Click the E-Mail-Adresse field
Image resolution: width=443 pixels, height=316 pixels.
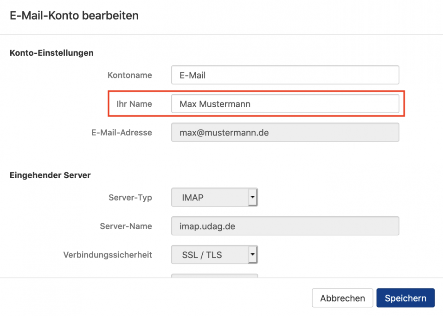(x=285, y=132)
